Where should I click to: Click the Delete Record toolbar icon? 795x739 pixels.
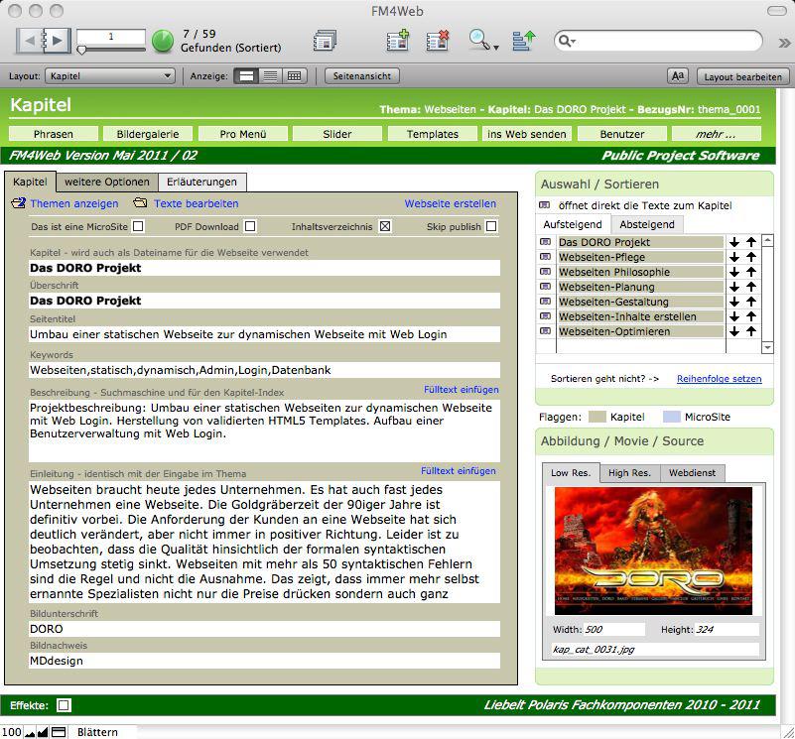point(438,41)
